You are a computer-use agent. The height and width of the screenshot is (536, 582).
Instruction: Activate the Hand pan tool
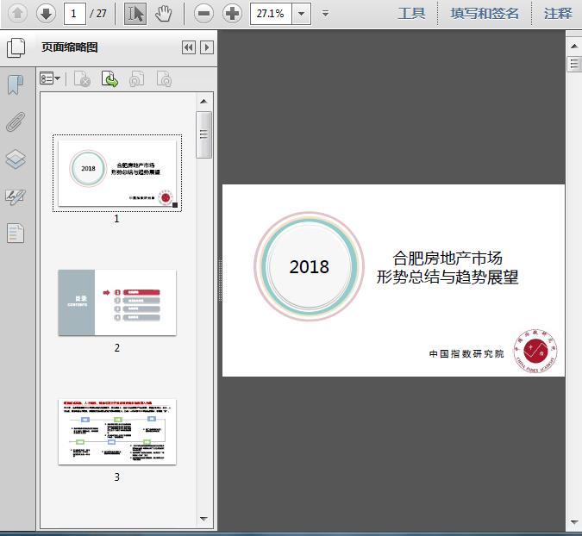163,14
